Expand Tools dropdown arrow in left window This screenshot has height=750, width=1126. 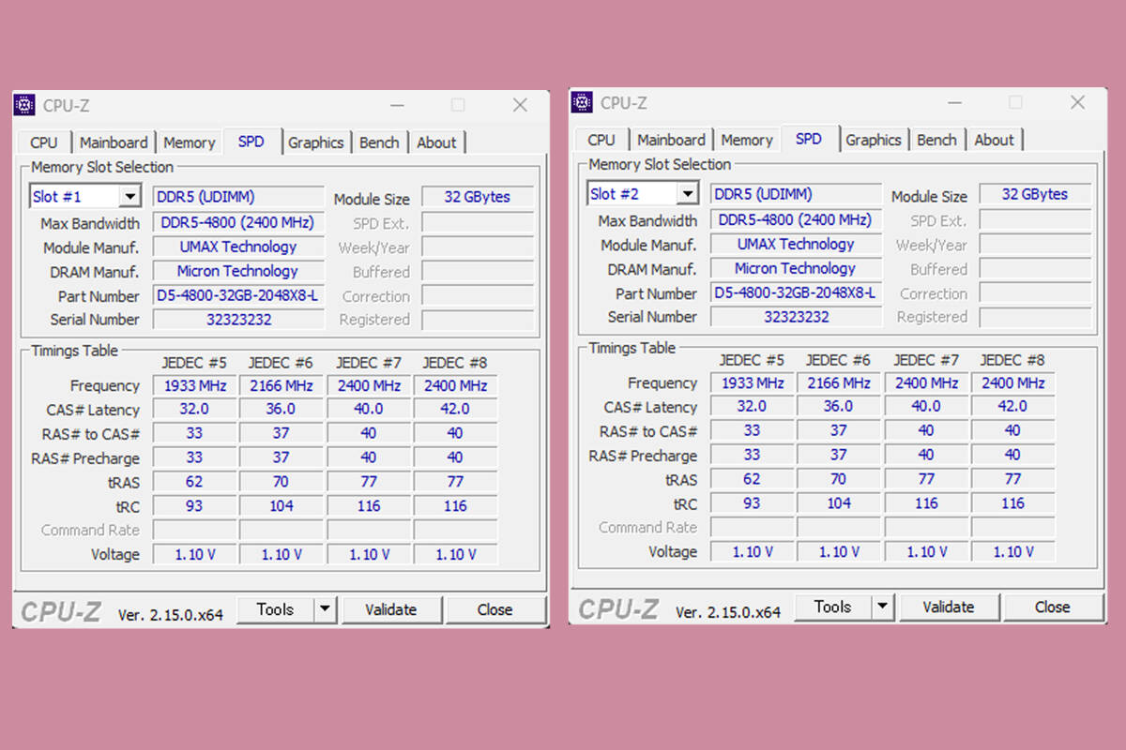tap(325, 609)
